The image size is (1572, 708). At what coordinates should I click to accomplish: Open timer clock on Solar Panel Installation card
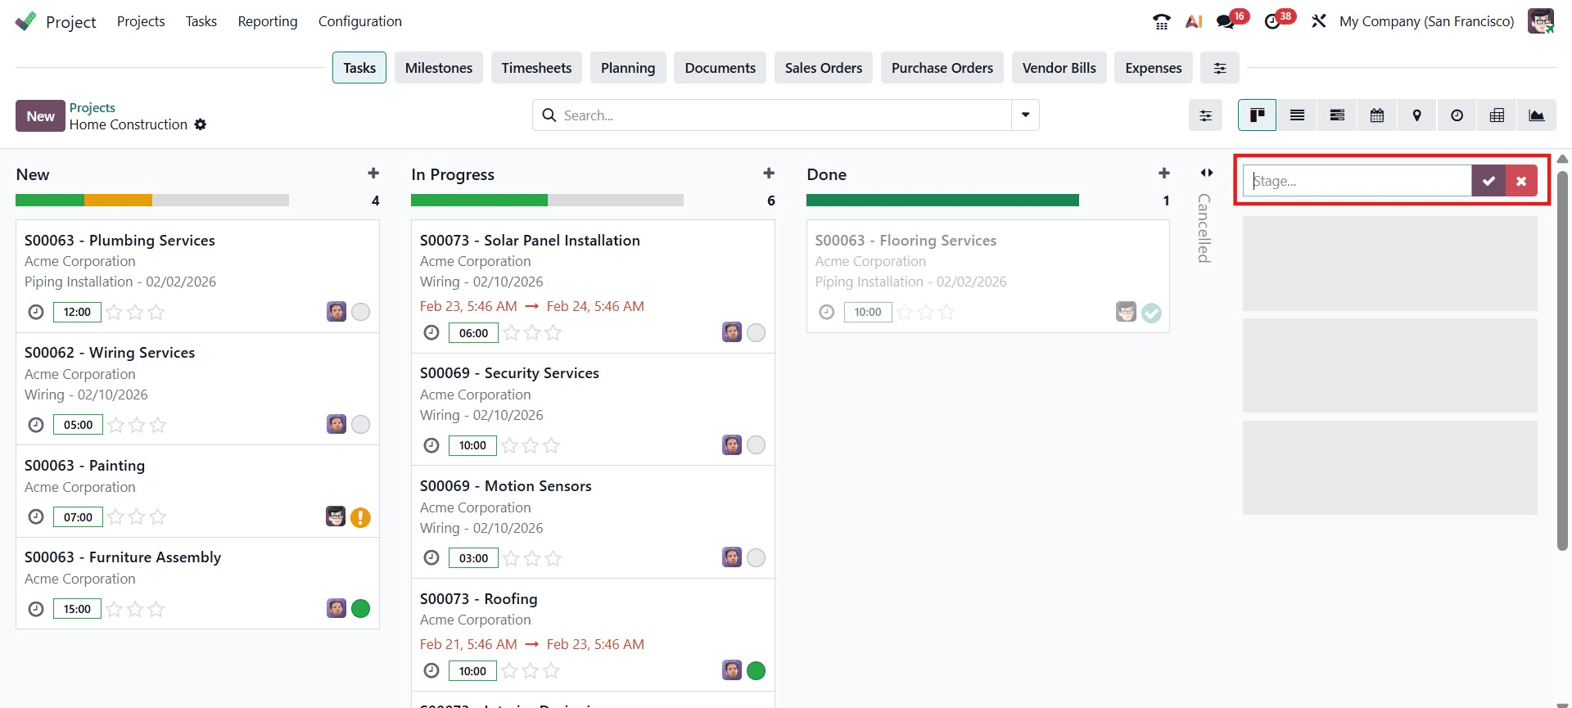[431, 332]
